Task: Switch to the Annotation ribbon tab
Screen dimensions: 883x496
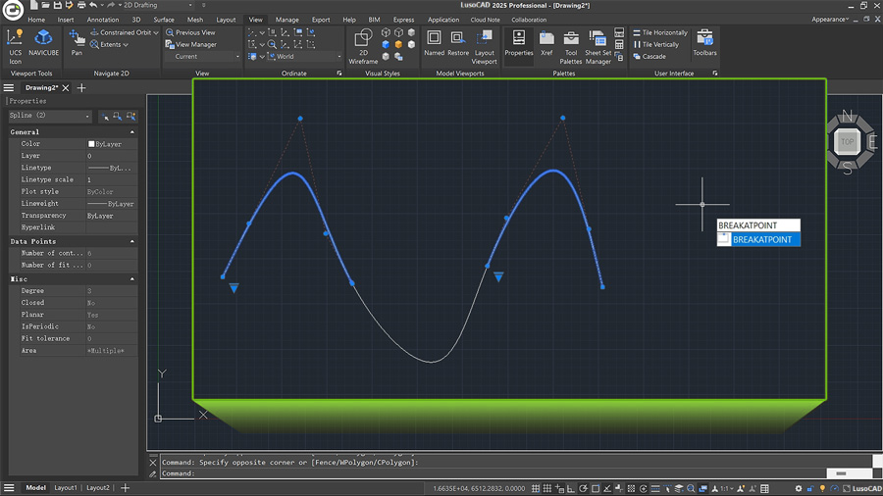Action: [102, 20]
